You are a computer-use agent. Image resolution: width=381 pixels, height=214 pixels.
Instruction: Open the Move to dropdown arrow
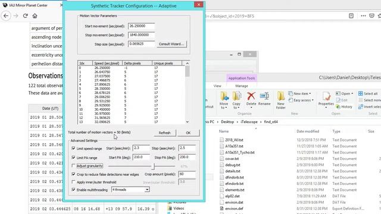pos(226,108)
